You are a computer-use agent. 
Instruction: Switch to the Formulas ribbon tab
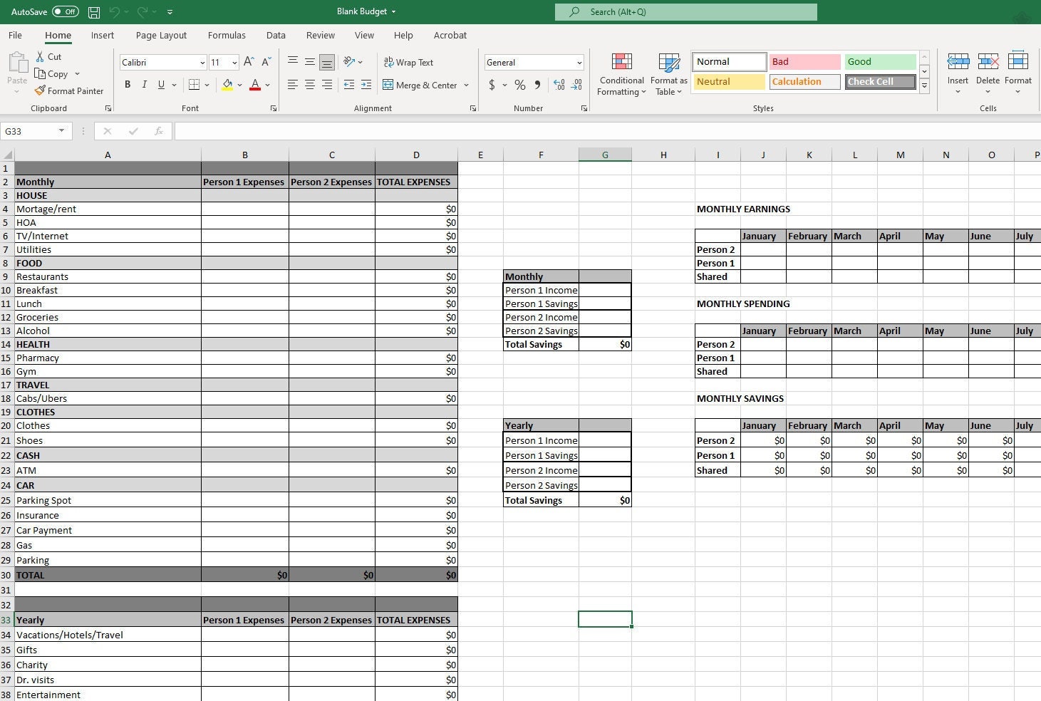pos(227,35)
